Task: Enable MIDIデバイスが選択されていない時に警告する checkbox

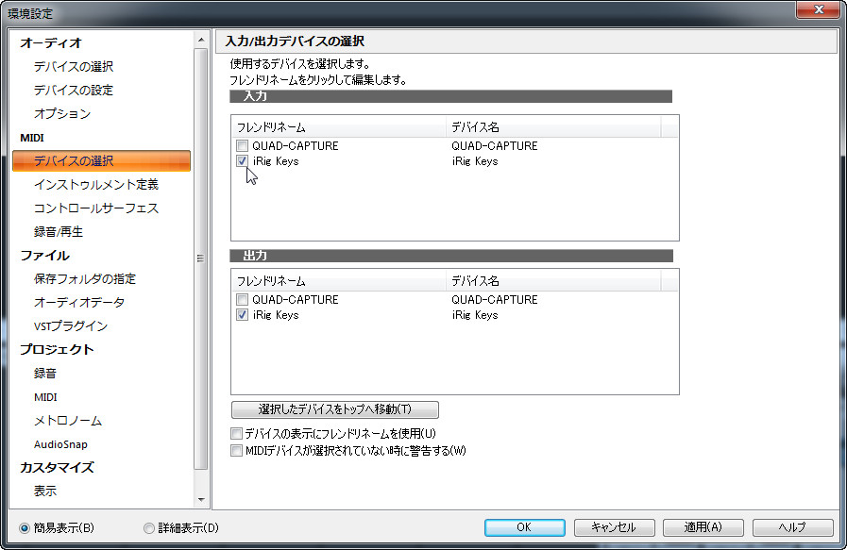Action: [x=237, y=450]
